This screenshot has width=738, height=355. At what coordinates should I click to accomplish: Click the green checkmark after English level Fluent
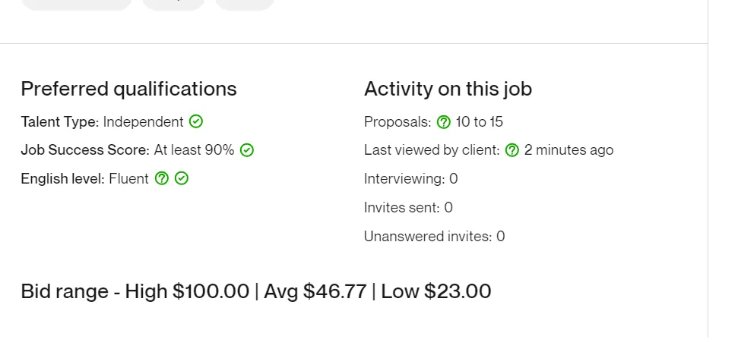(182, 179)
